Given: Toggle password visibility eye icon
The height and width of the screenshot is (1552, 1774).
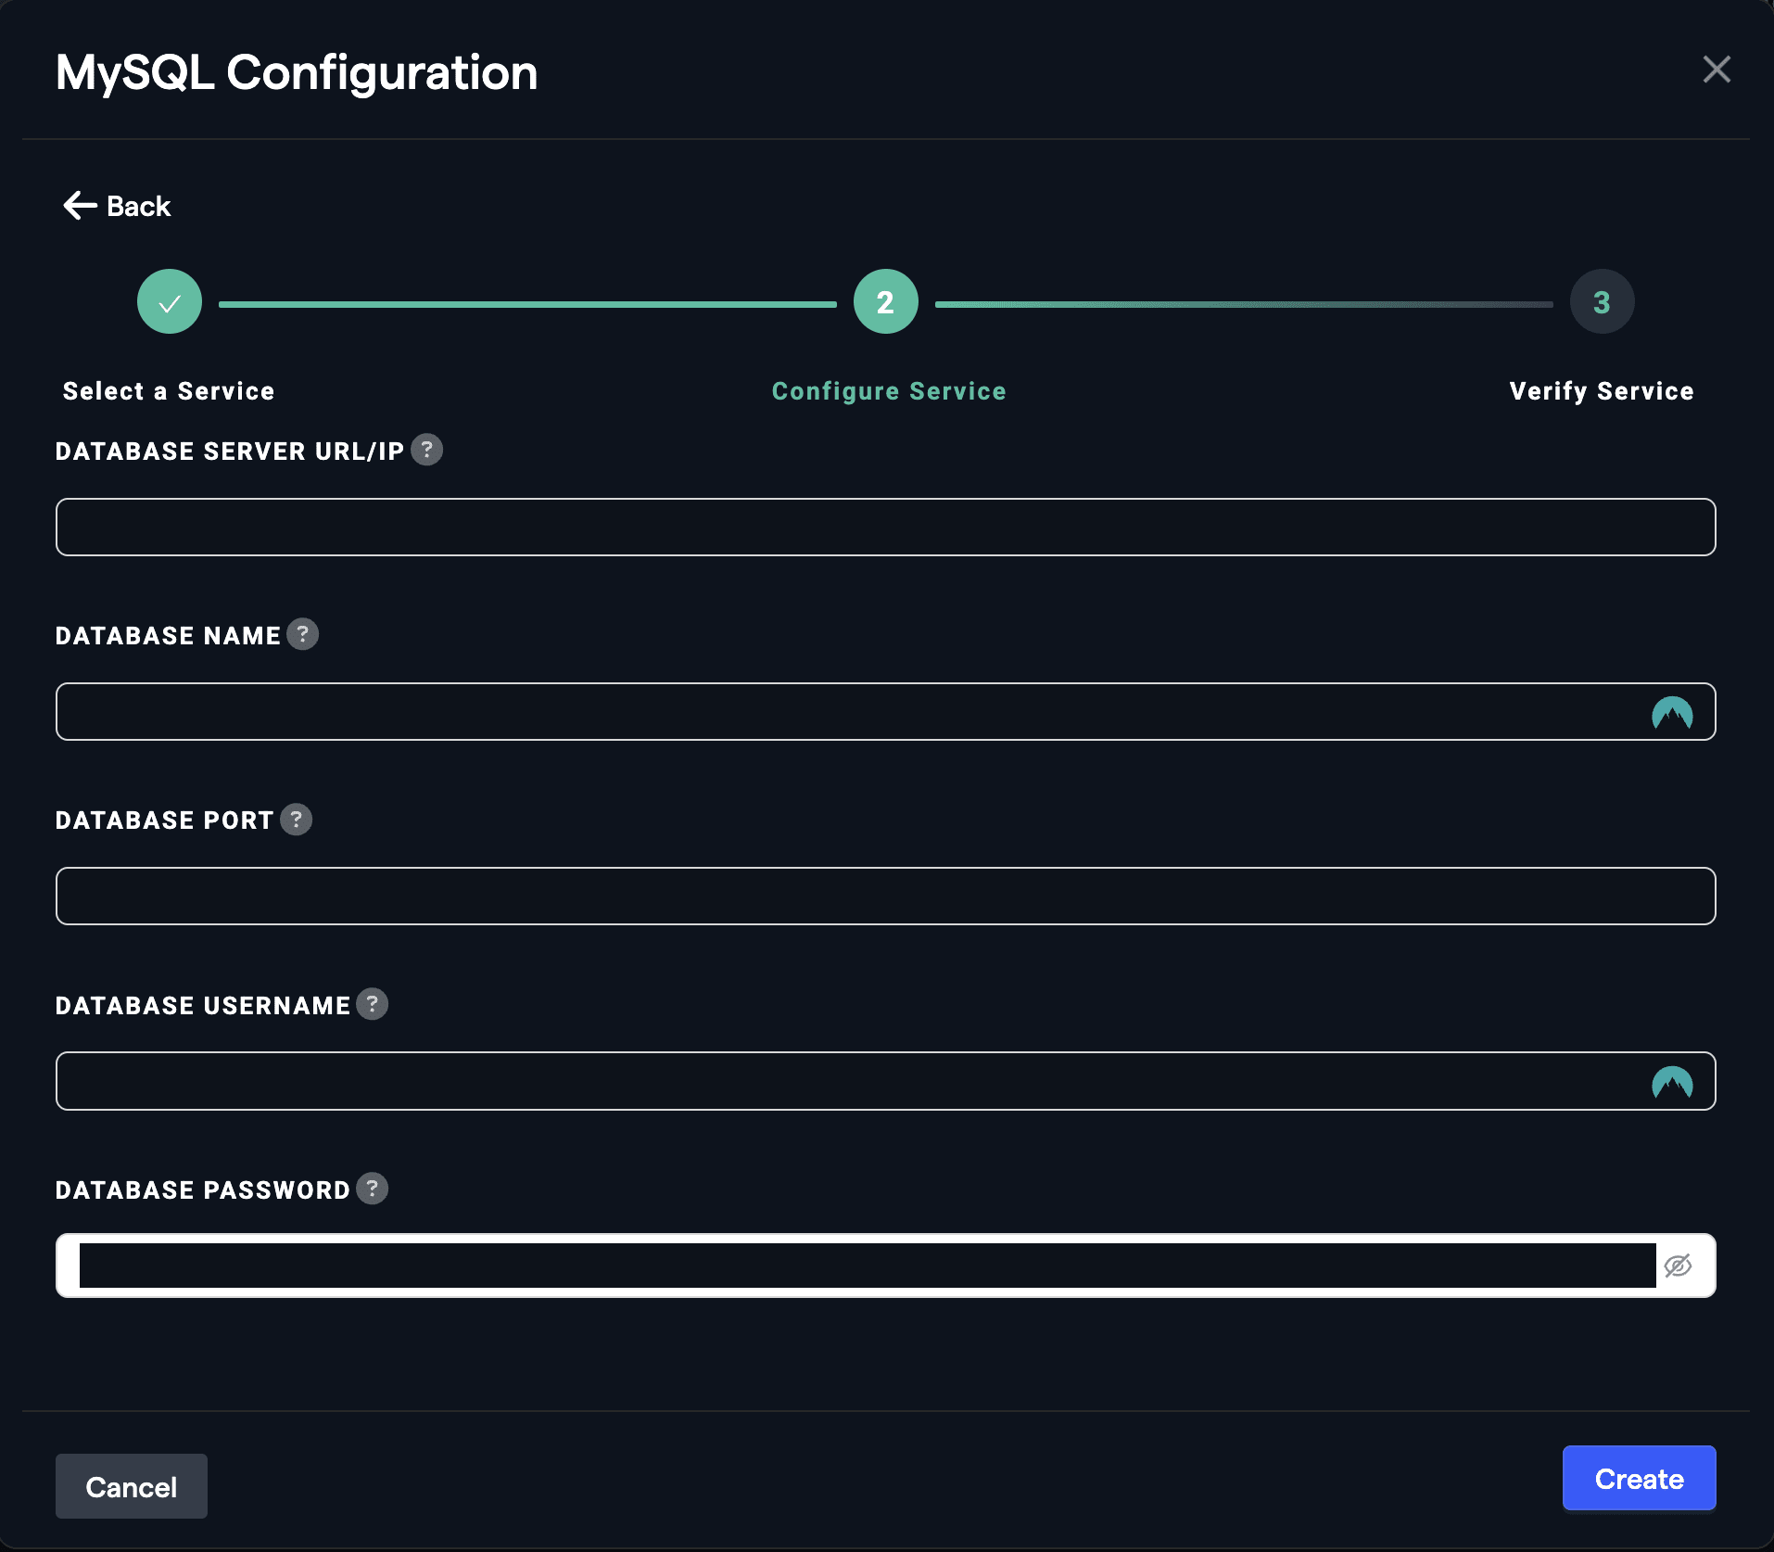Looking at the screenshot, I should [x=1678, y=1266].
